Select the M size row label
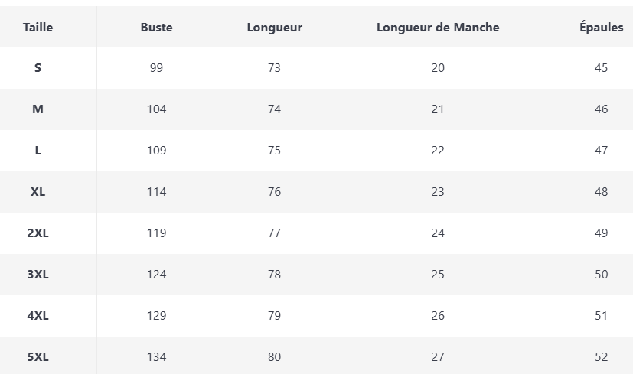This screenshot has height=374, width=633. click(38, 109)
